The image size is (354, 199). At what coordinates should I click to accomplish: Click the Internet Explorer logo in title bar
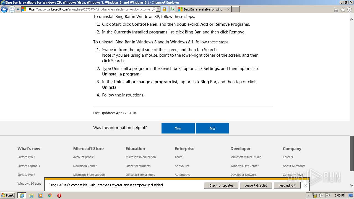3,2
